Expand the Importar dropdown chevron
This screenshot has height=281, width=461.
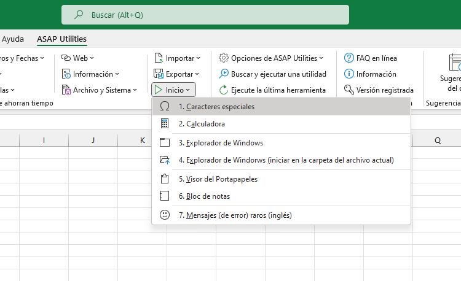199,58
